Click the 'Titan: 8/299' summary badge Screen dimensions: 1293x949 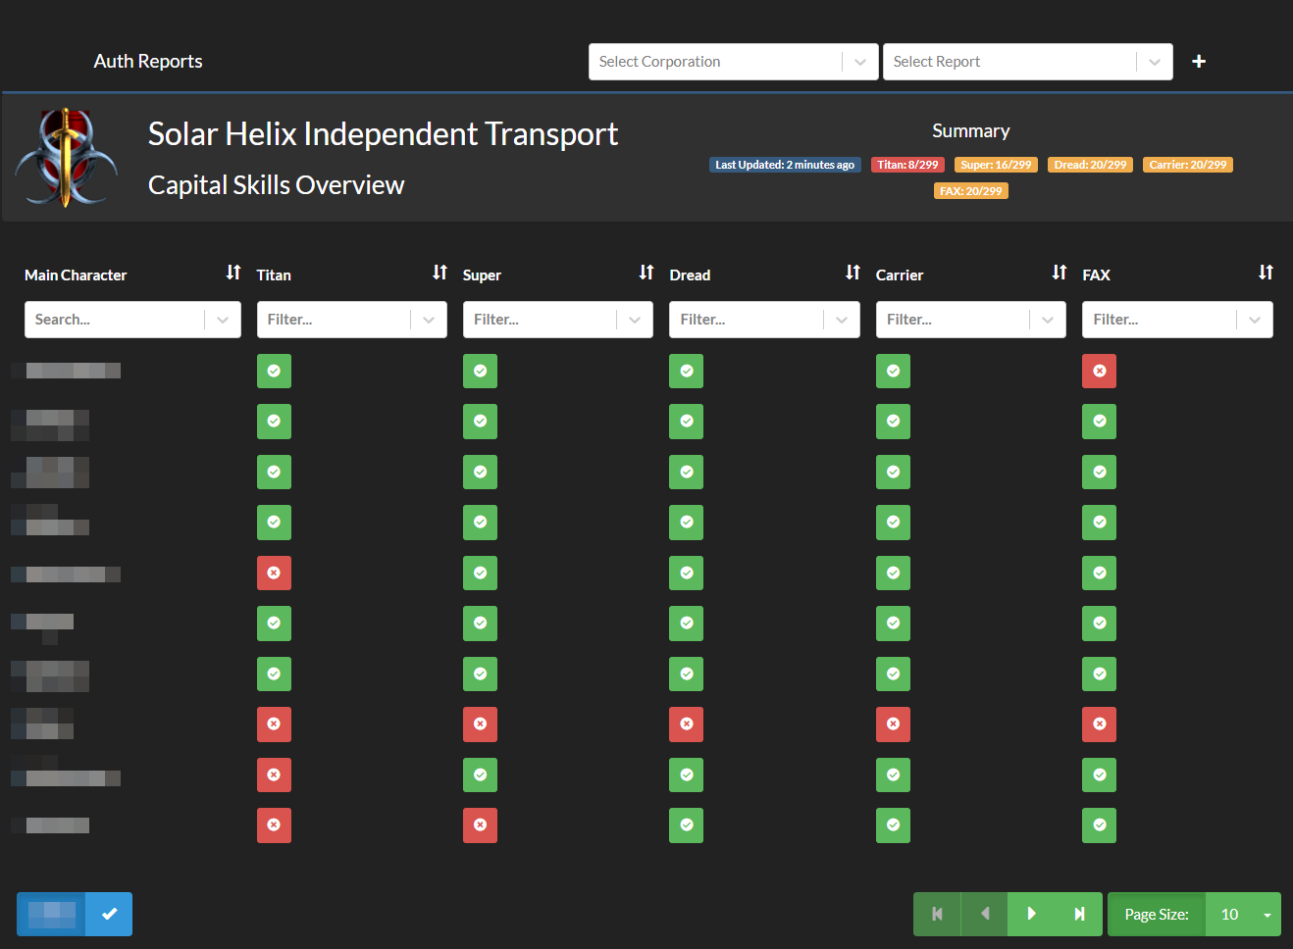[907, 165]
